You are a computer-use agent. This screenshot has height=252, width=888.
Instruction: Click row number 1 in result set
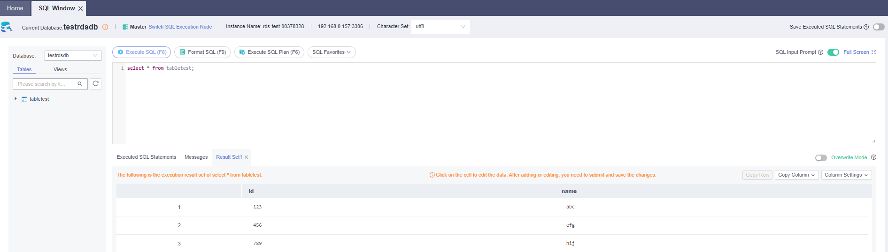179,207
